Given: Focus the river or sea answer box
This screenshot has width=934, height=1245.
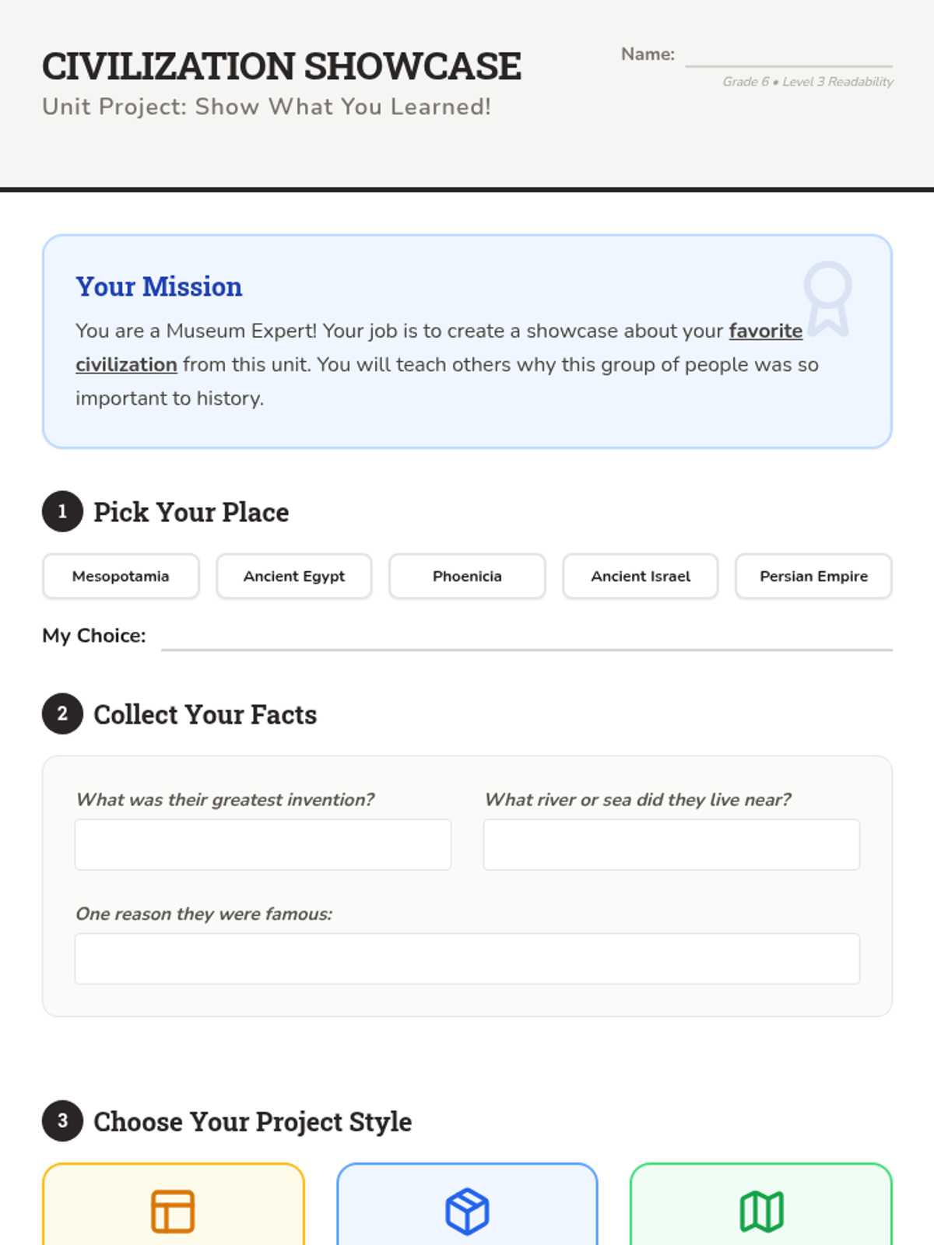Looking at the screenshot, I should tap(671, 844).
